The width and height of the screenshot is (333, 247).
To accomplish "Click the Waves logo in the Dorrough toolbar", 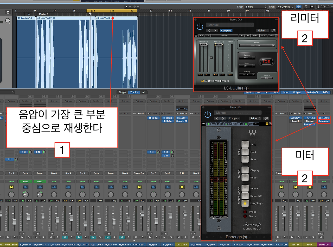I will [x=203, y=124].
